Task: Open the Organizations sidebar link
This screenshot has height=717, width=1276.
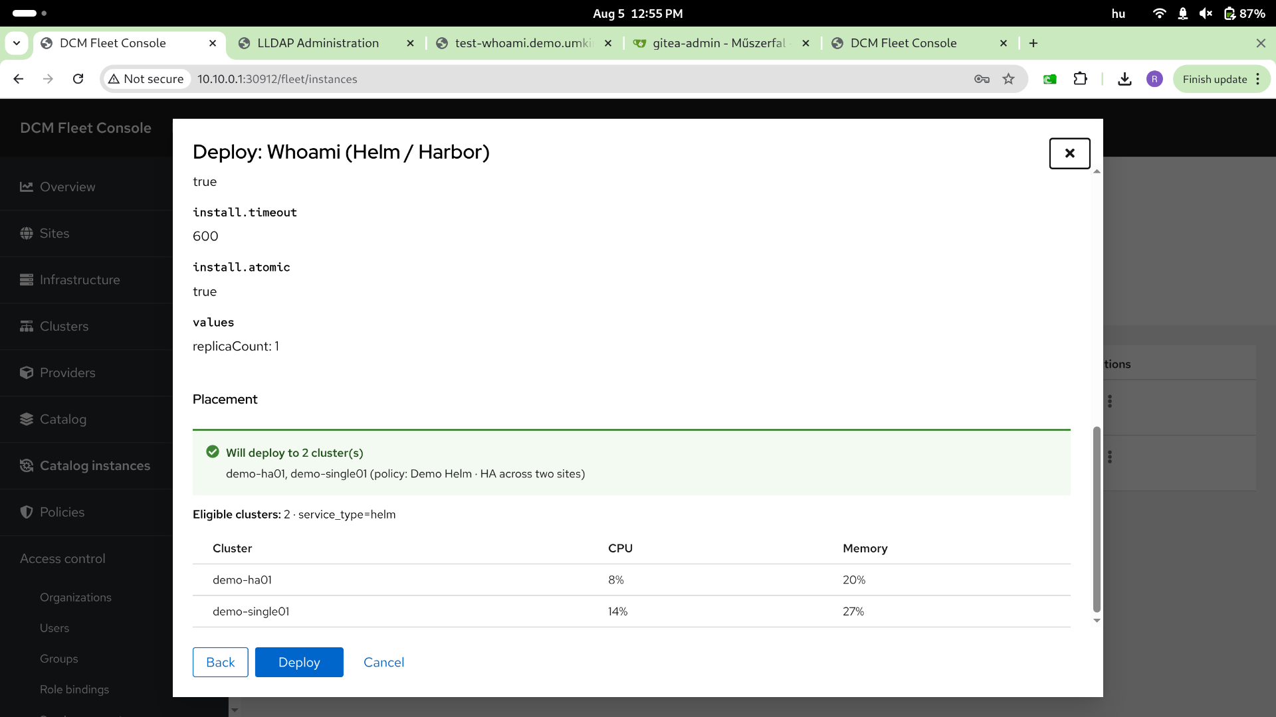Action: 76,597
